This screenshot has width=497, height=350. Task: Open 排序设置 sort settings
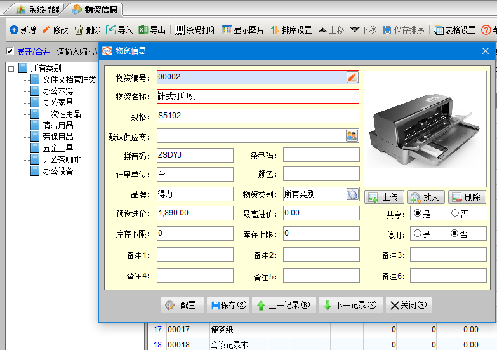(x=291, y=30)
